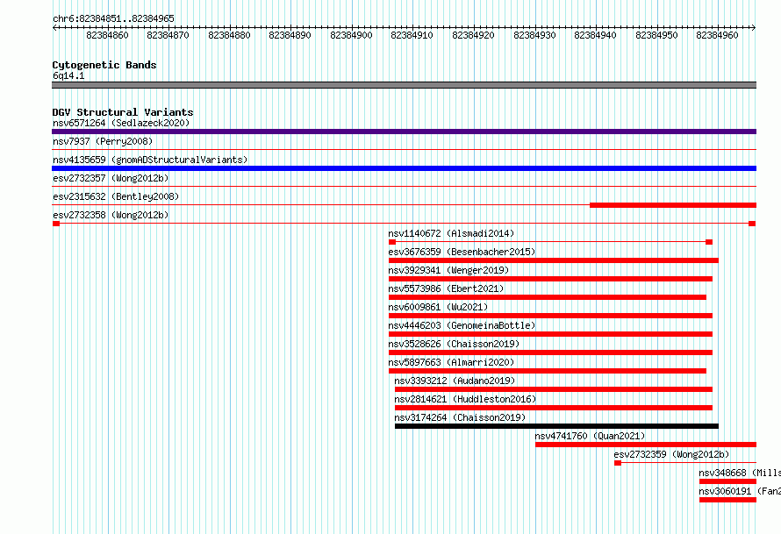Viewport: 781px width, 534px height.
Task: Select the blue nsv4135659 variant bar
Action: coord(404,168)
